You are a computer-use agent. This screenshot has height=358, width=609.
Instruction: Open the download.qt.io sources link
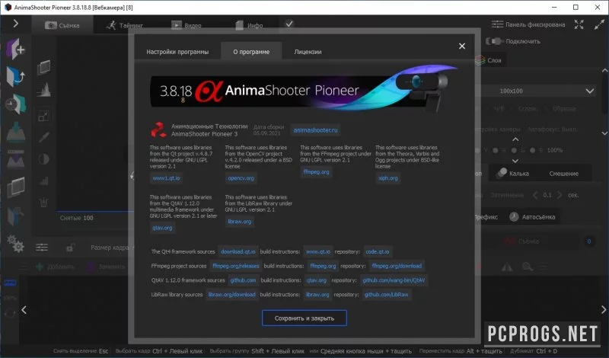point(238,251)
